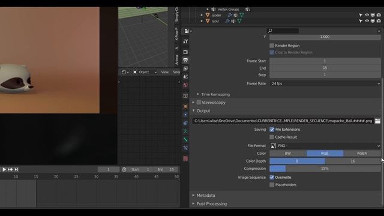This screenshot has height=216, width=384.
Task: Open the World properties tab
Action: (185, 85)
